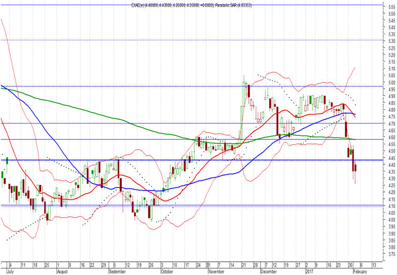Click the date label 25 in July

(x=47, y=265)
